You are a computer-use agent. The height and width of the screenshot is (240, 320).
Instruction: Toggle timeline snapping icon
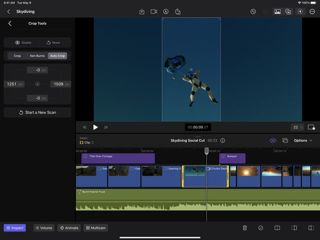[273, 140]
